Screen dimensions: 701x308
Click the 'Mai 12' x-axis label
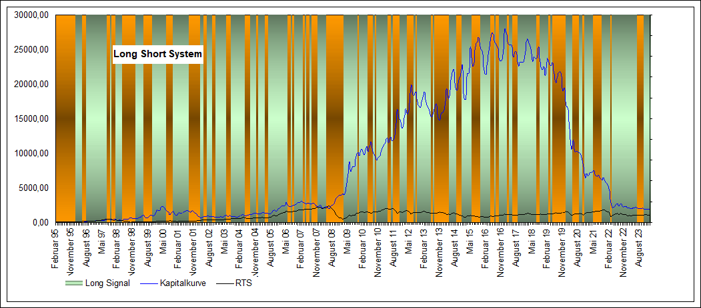coord(408,241)
